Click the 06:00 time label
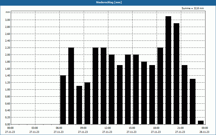The image size is (216, 135). tap(59, 128)
